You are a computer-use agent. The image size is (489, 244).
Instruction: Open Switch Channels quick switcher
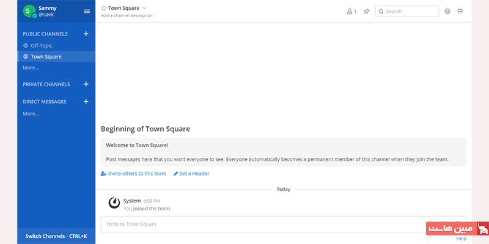click(56, 236)
